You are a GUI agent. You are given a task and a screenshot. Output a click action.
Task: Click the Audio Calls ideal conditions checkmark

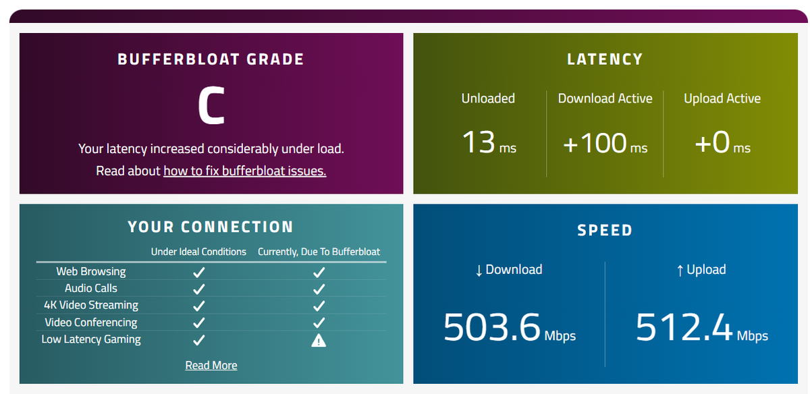click(x=198, y=289)
